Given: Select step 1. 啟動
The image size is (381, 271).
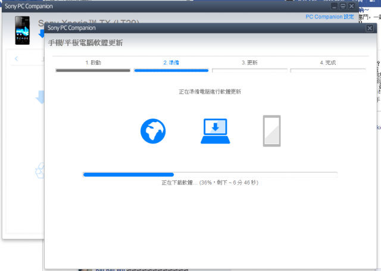Looking at the screenshot, I should 93,63.
